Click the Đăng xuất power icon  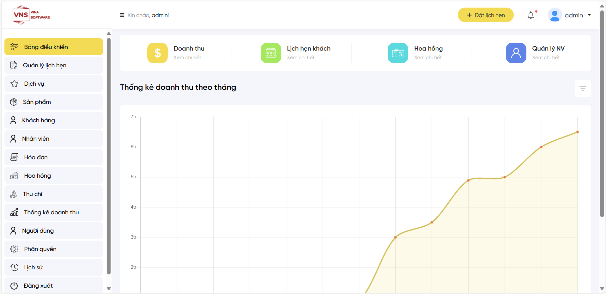14,285
